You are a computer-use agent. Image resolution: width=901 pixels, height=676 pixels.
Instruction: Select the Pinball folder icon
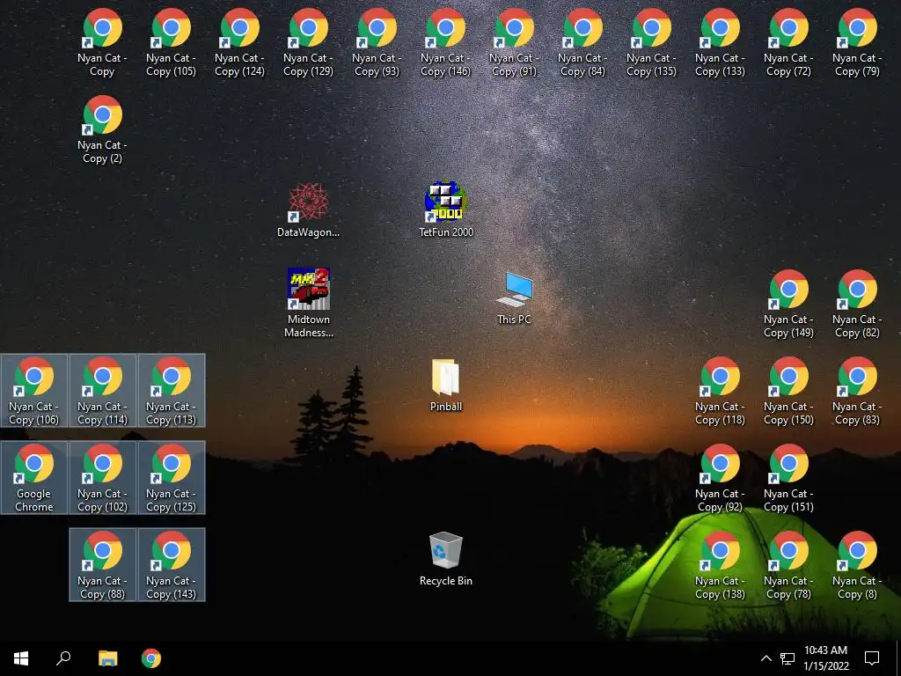pyautogui.click(x=446, y=386)
